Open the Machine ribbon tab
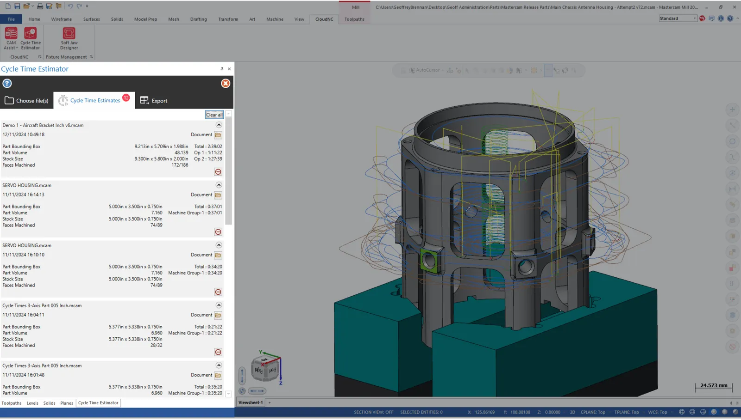The width and height of the screenshot is (741, 420). [275, 19]
